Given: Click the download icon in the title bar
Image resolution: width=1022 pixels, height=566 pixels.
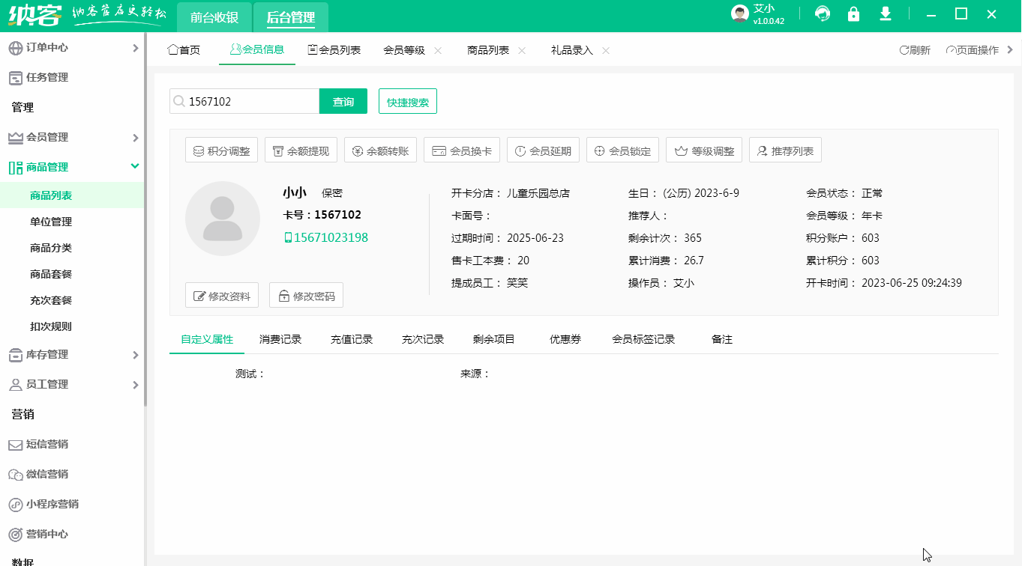Looking at the screenshot, I should pyautogui.click(x=885, y=13).
